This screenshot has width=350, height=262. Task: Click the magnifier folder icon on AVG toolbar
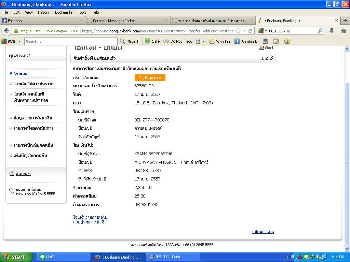click(x=287, y=41)
